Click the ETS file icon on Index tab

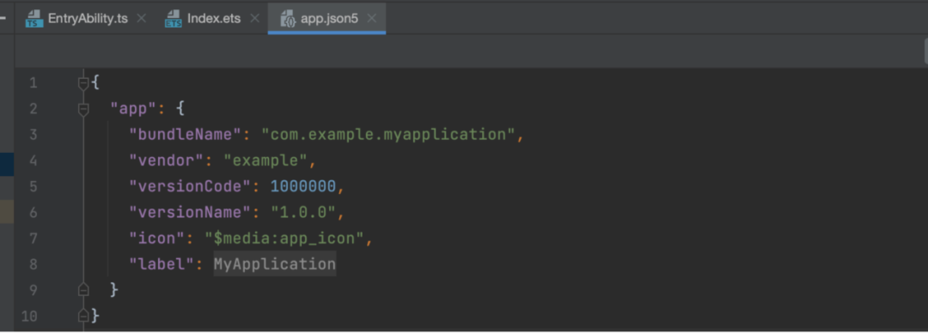(x=174, y=18)
